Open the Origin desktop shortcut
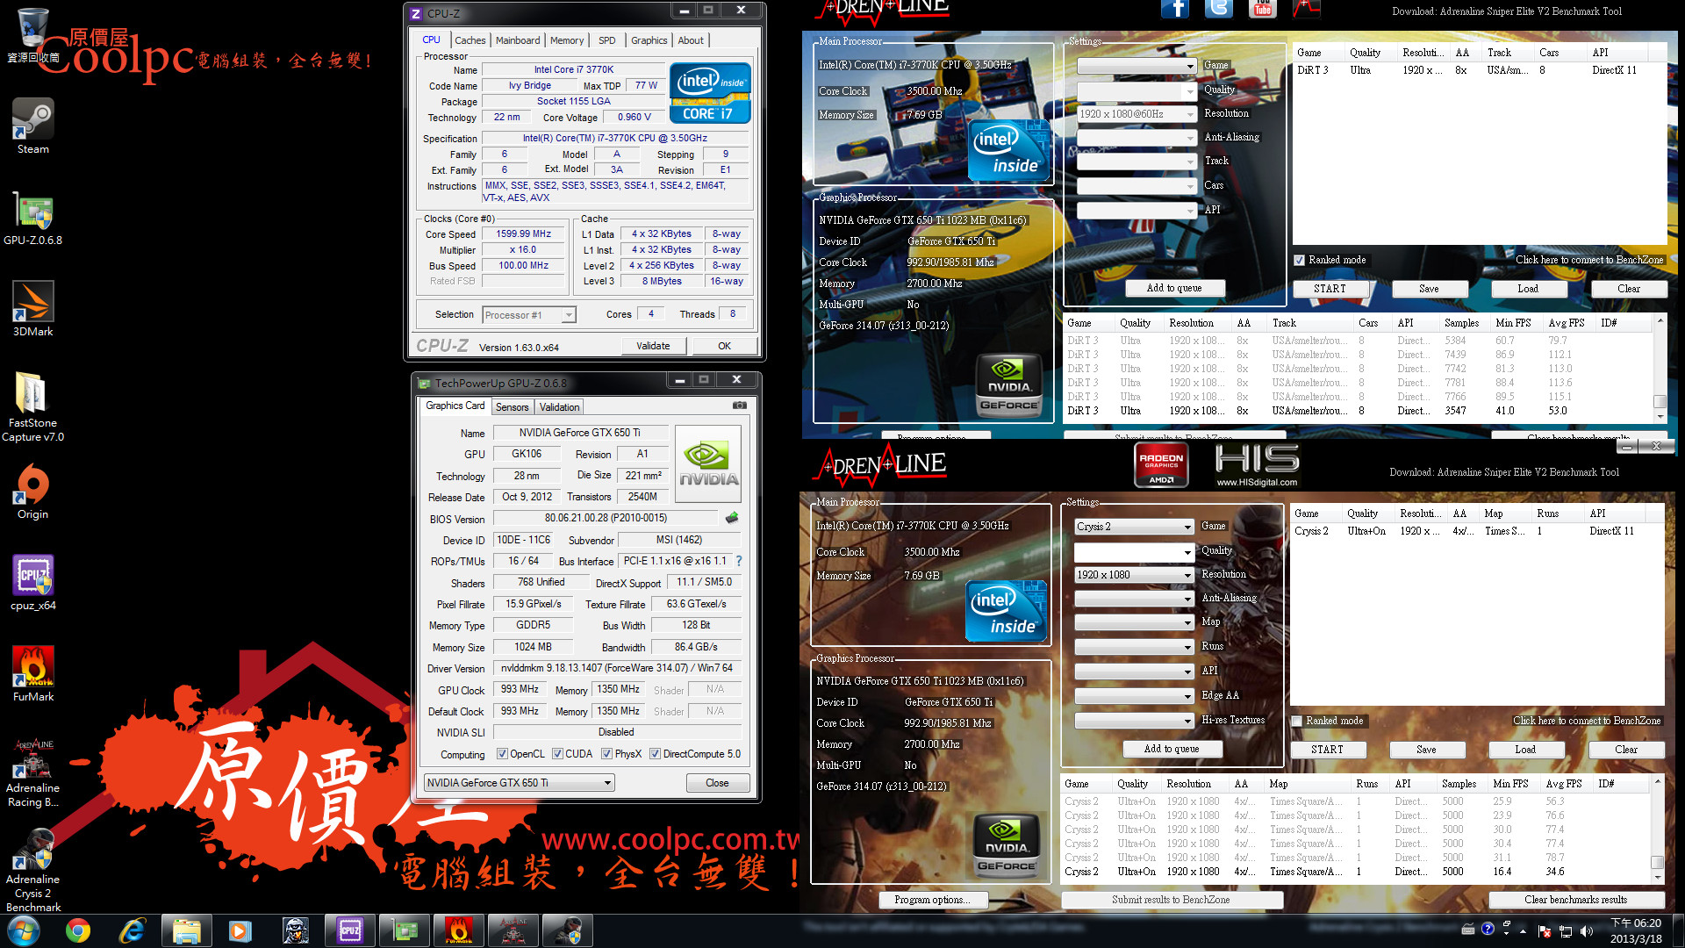The image size is (1685, 948). tap(32, 492)
